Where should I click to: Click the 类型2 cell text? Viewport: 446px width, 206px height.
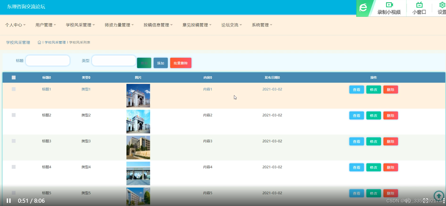coord(86,115)
